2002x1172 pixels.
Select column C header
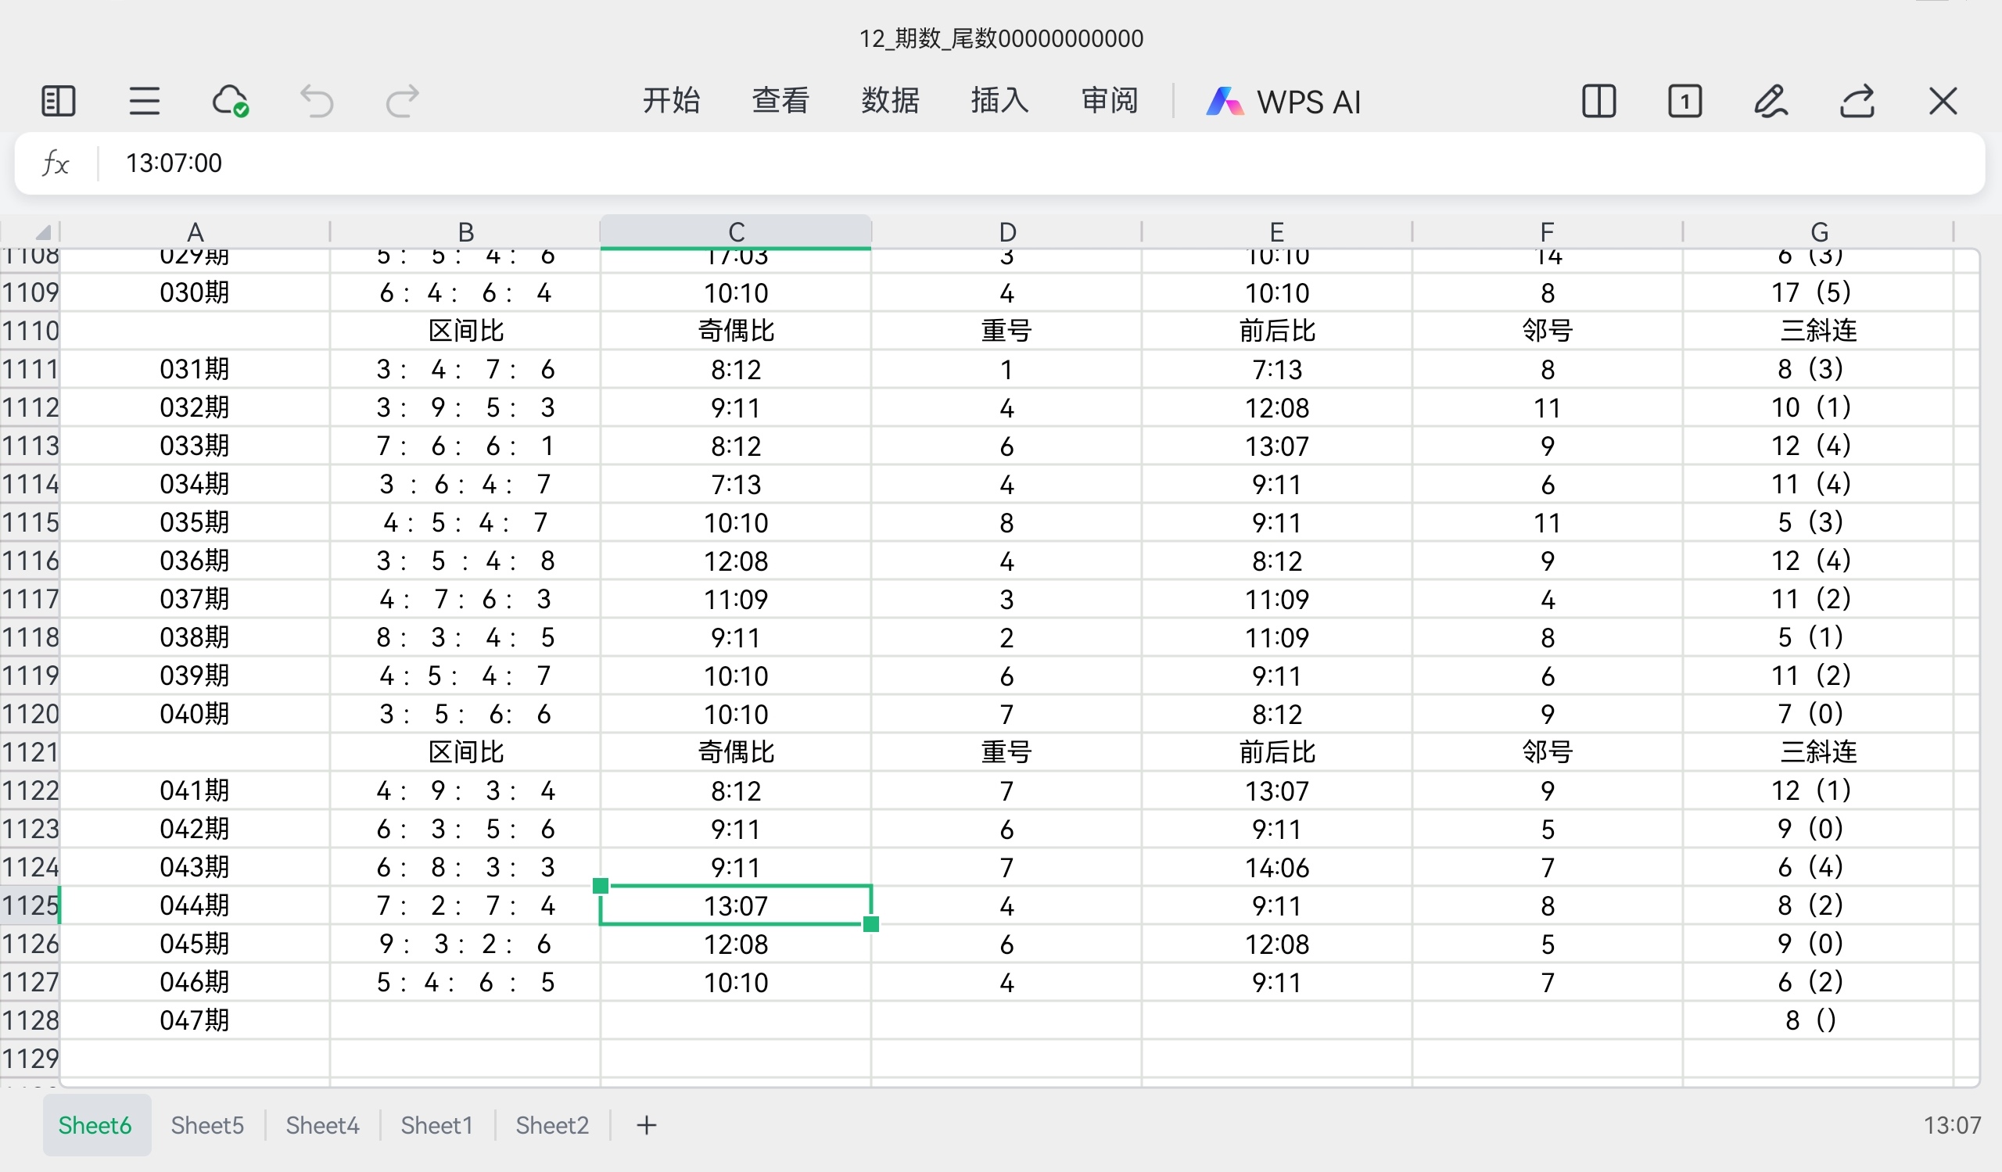pos(736,232)
